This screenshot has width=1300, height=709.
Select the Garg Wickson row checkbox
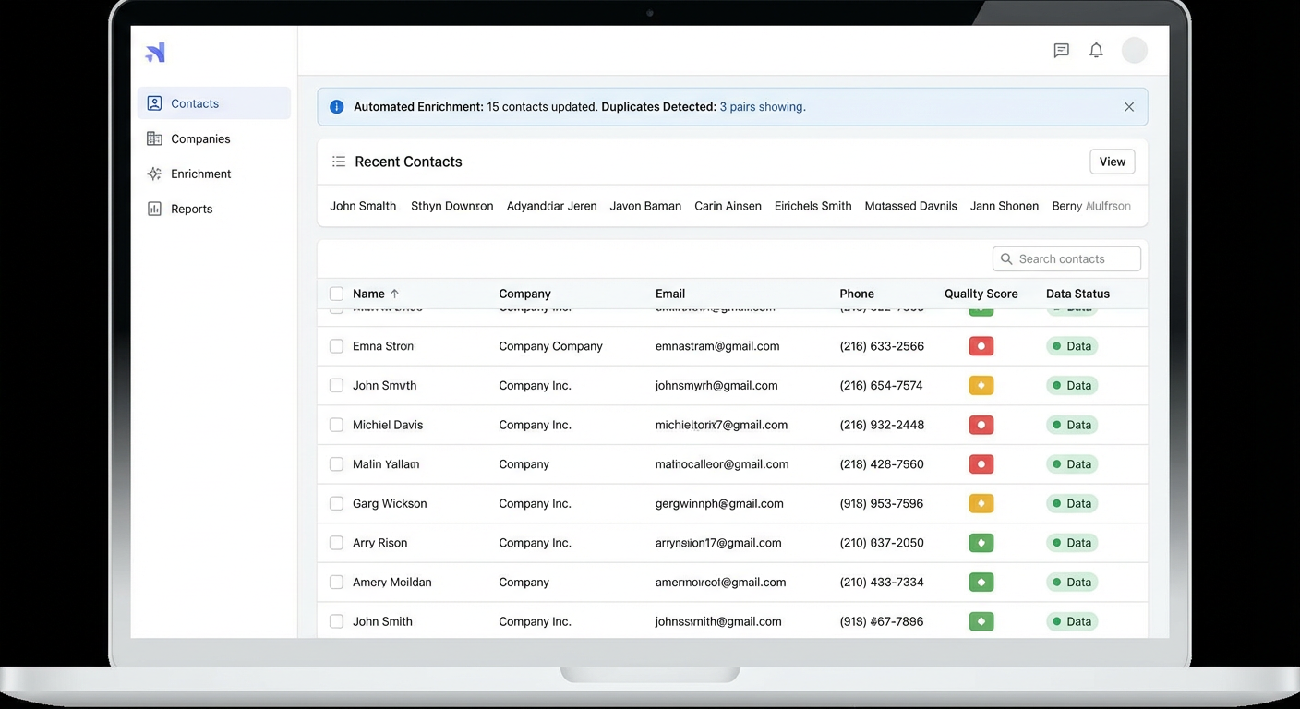pos(336,503)
